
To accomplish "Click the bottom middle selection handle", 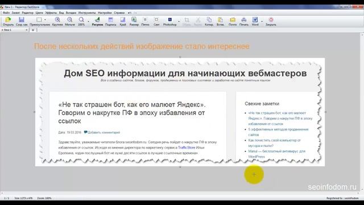I will tap(180, 167).
